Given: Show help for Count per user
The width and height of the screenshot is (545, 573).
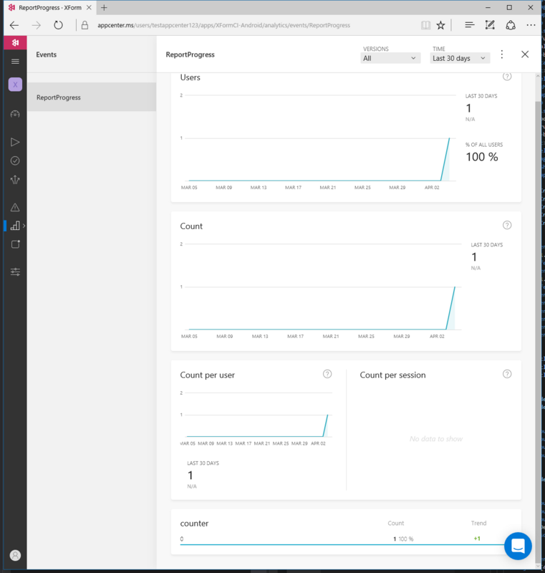Looking at the screenshot, I should (x=327, y=374).
